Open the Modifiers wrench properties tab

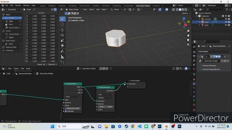(194, 84)
